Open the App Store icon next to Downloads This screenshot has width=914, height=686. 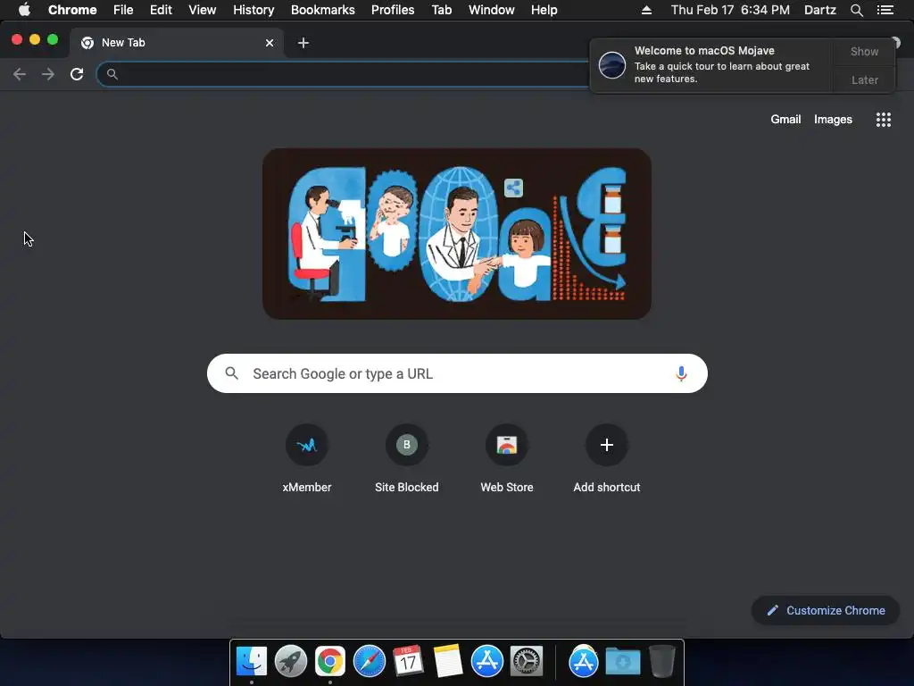pos(584,661)
